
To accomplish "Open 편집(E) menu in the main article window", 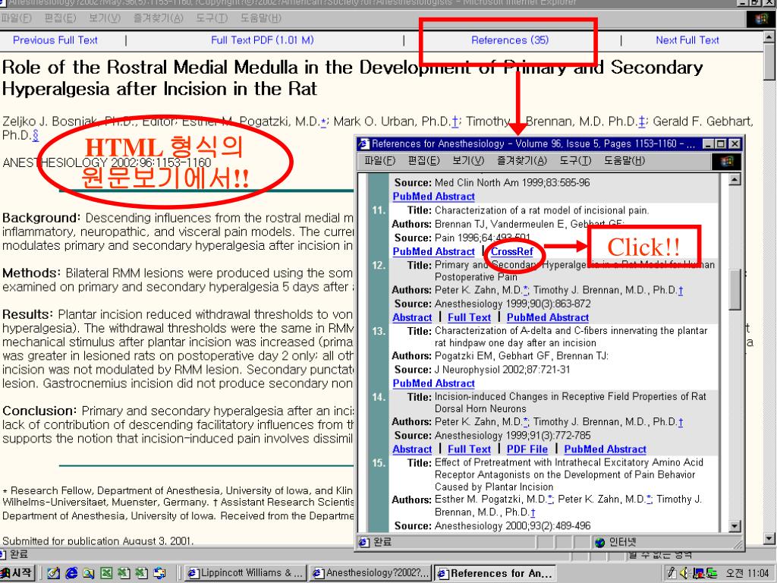I will 60,18.
